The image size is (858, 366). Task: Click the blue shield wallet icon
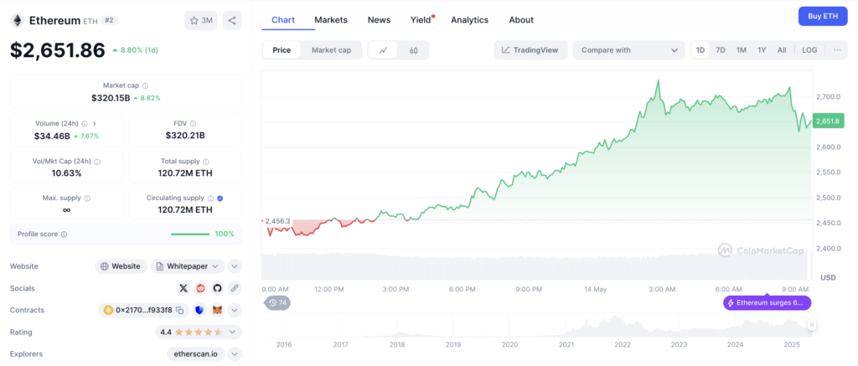(200, 310)
